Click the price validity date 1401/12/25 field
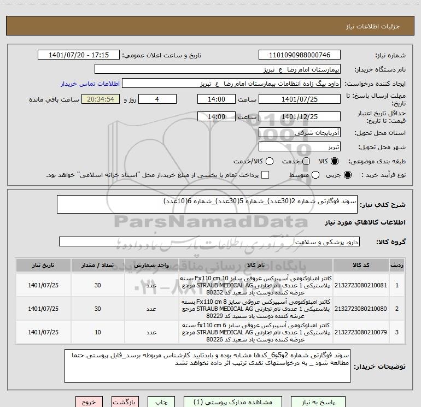421x407 pixels. click(x=300, y=116)
